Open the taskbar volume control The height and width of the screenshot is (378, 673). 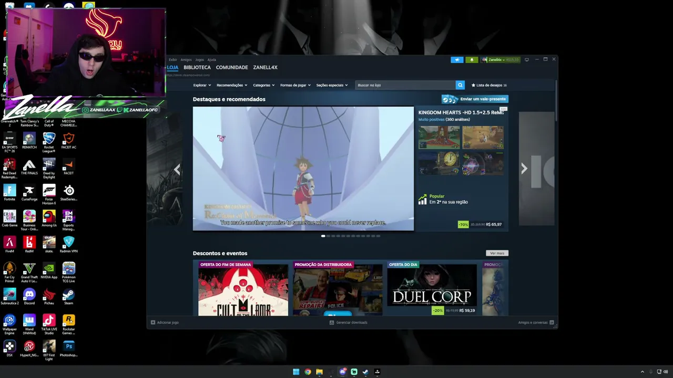666,372
